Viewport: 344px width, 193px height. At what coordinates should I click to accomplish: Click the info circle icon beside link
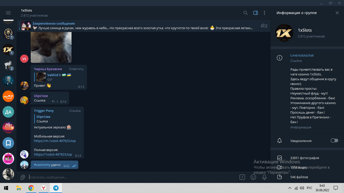pyautogui.click(x=280, y=58)
